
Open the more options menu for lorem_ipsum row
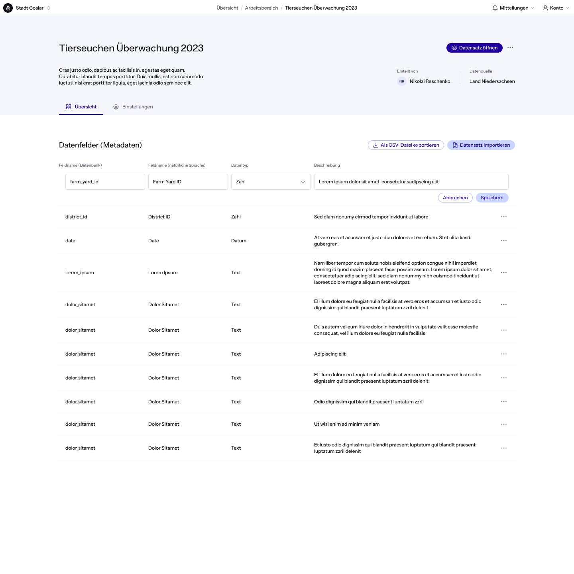tap(504, 273)
